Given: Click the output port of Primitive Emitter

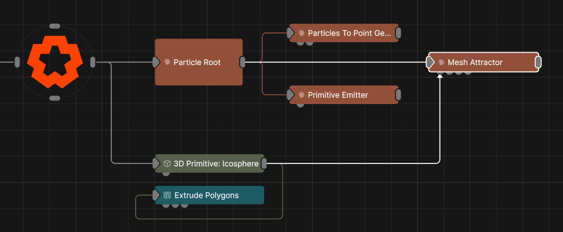Looking at the screenshot, I should click(x=398, y=95).
